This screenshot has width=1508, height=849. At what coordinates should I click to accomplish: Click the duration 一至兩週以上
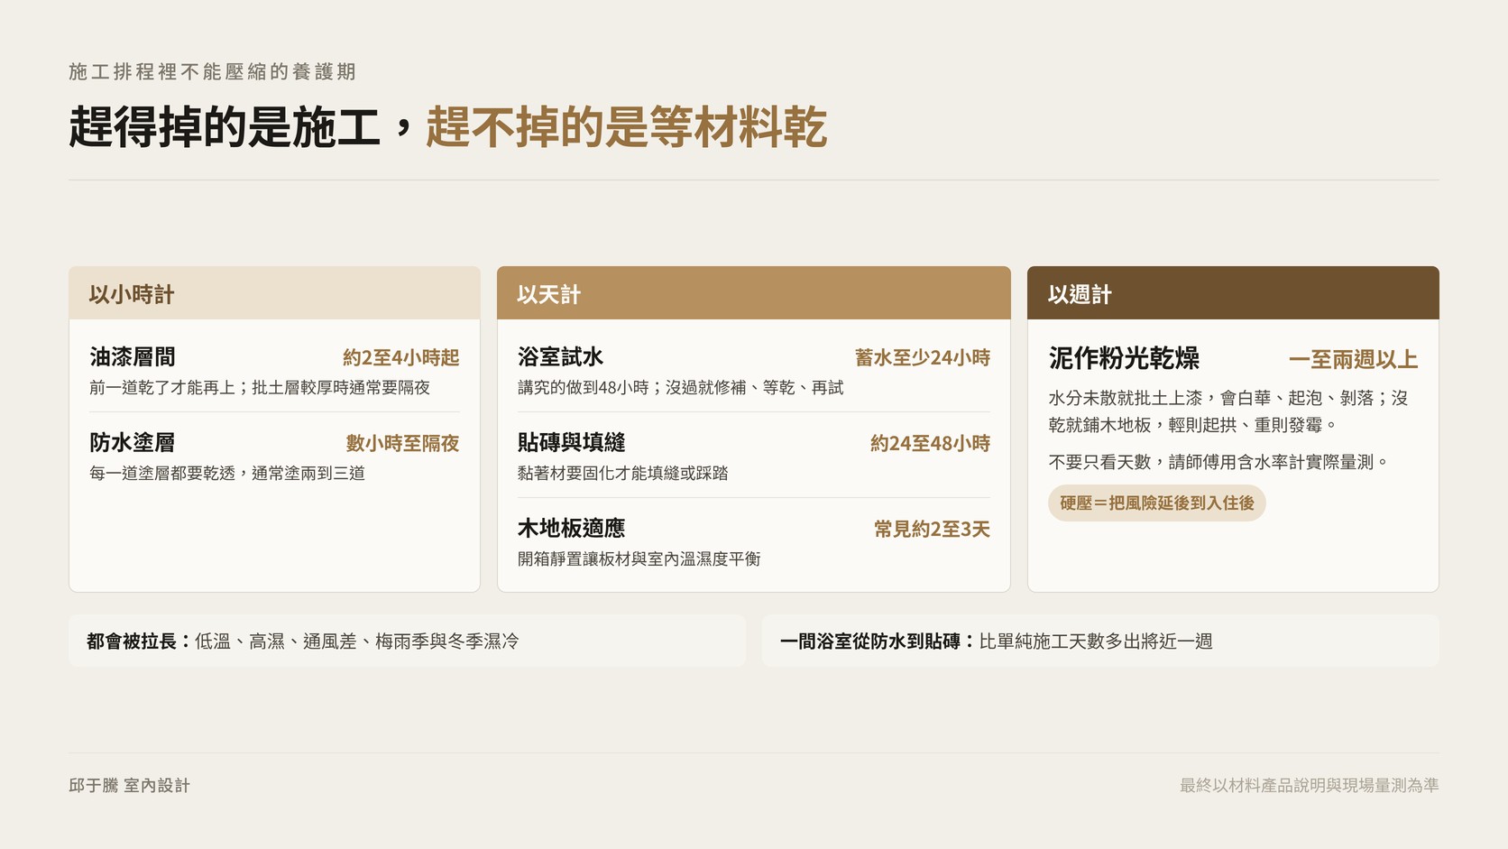pyautogui.click(x=1353, y=360)
